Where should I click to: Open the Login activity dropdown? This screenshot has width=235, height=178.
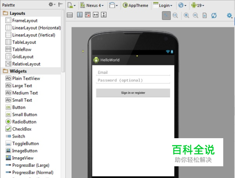click(163, 5)
